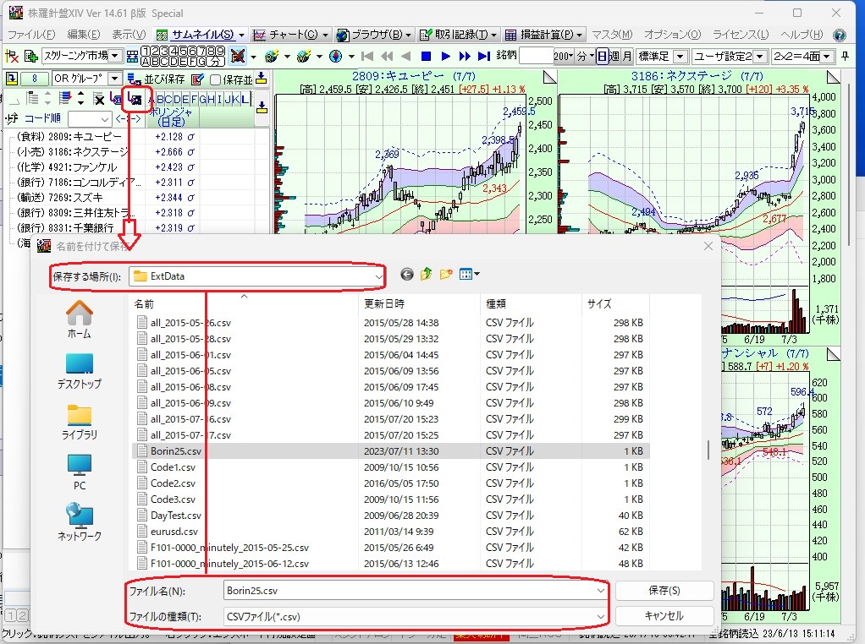Open ホーム in dialog sidebar

(x=79, y=320)
